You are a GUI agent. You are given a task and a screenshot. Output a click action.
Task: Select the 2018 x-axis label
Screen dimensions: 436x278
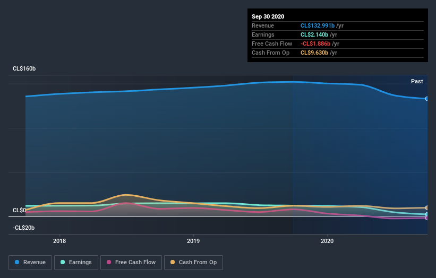[x=59, y=241]
